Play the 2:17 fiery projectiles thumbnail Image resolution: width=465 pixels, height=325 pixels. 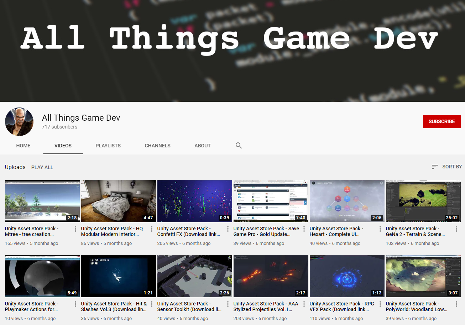coord(271,276)
